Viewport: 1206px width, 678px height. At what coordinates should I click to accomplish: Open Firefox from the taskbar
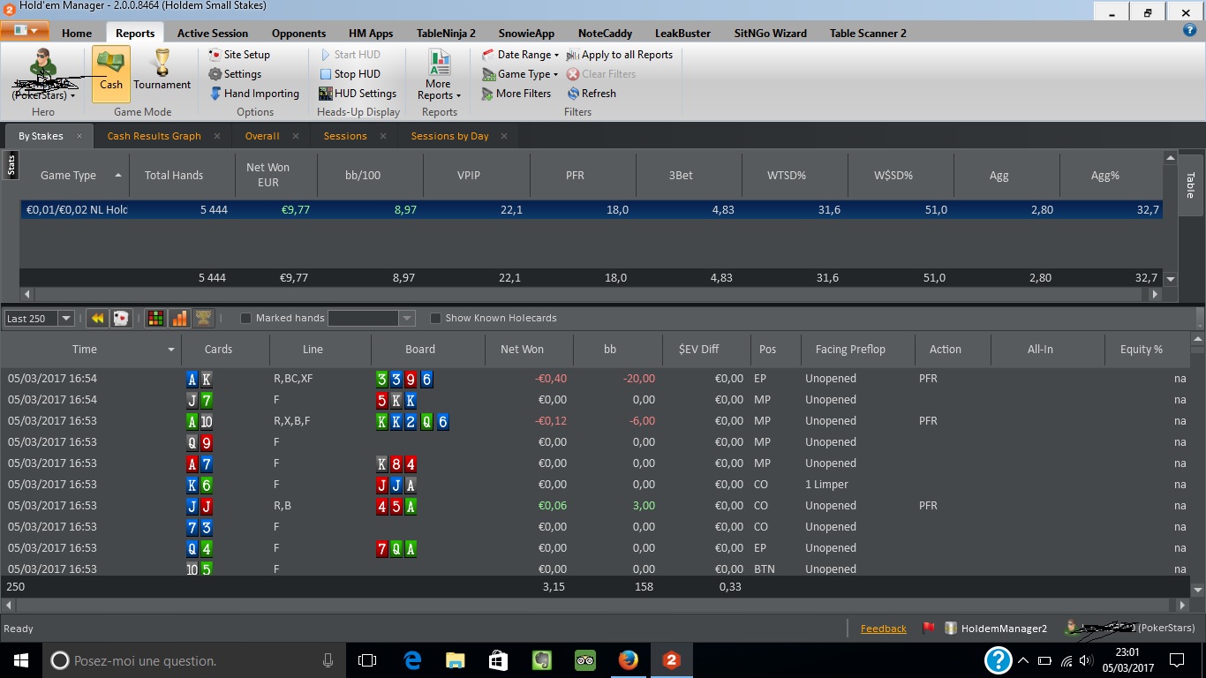coord(628,660)
